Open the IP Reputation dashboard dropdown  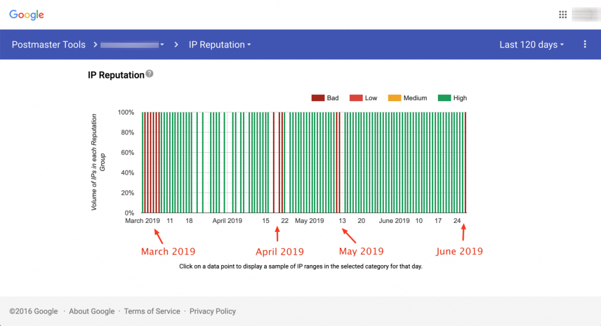point(220,44)
